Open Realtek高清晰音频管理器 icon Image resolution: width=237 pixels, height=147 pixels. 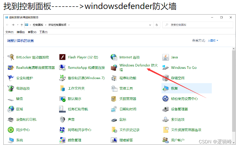11,68
